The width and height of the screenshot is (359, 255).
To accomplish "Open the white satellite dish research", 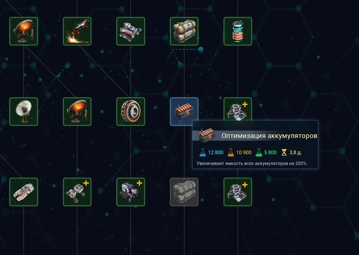I will [24, 112].
